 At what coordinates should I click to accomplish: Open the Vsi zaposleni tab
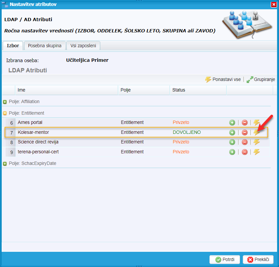(x=83, y=46)
